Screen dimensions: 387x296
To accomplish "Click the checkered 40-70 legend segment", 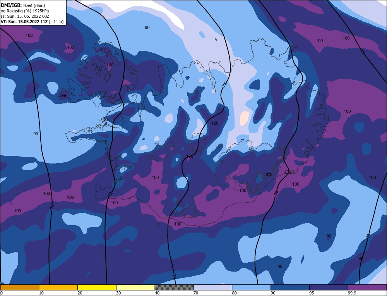I will pos(174,287).
